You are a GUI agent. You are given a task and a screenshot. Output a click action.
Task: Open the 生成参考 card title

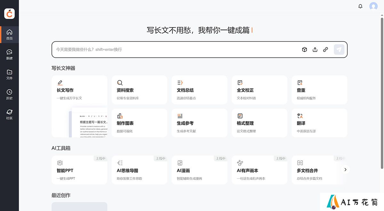point(185,123)
